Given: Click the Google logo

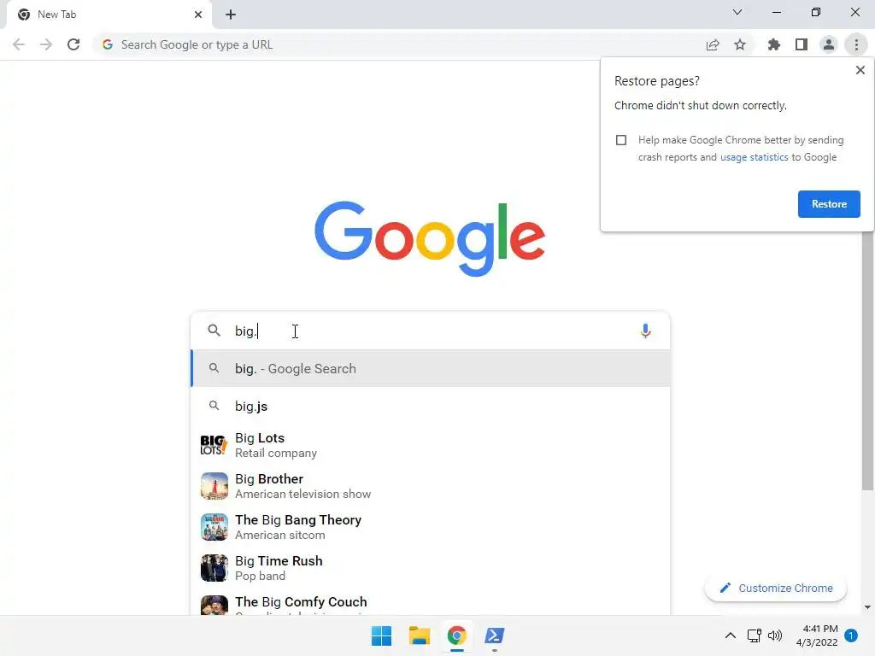Looking at the screenshot, I should point(429,238).
